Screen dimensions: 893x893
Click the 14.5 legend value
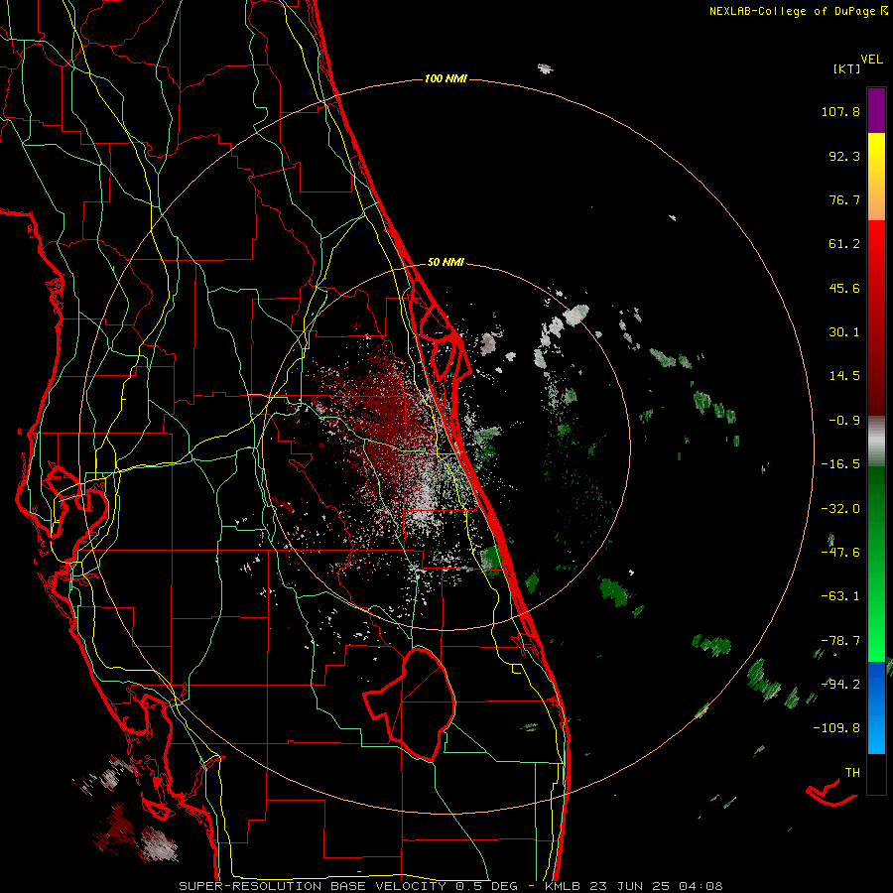(x=844, y=376)
